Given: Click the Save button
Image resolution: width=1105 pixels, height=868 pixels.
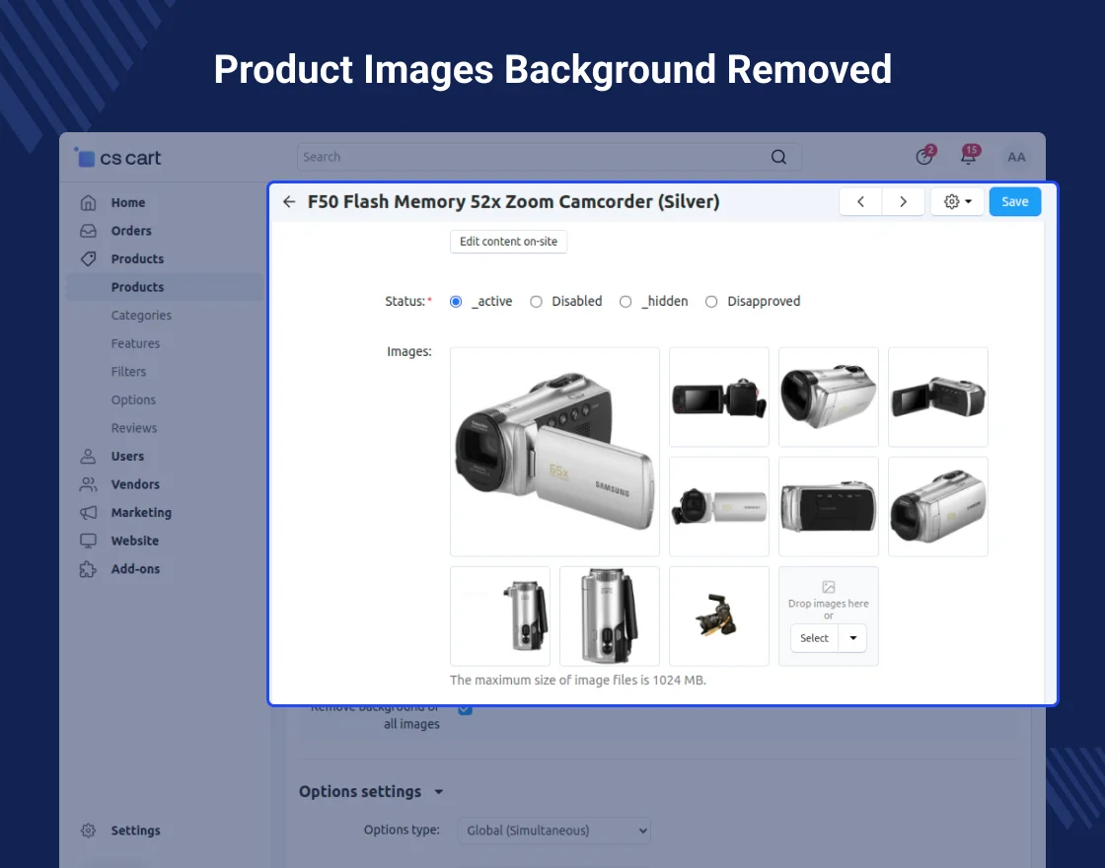Looking at the screenshot, I should [x=1014, y=201].
